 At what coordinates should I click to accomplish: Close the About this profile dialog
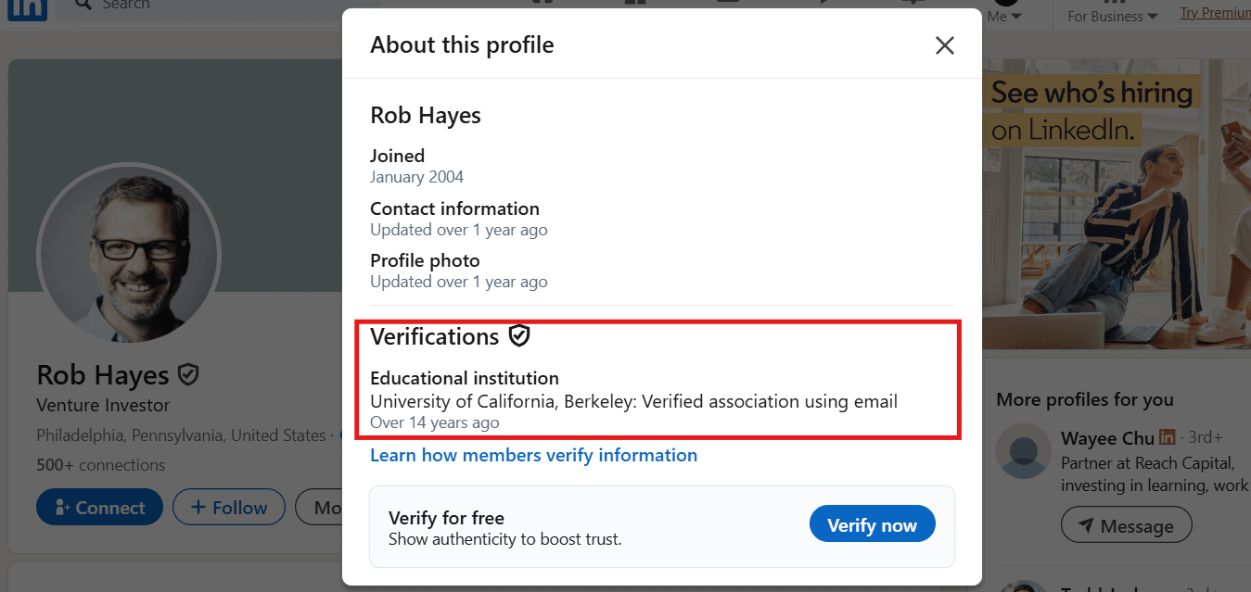[x=944, y=44]
